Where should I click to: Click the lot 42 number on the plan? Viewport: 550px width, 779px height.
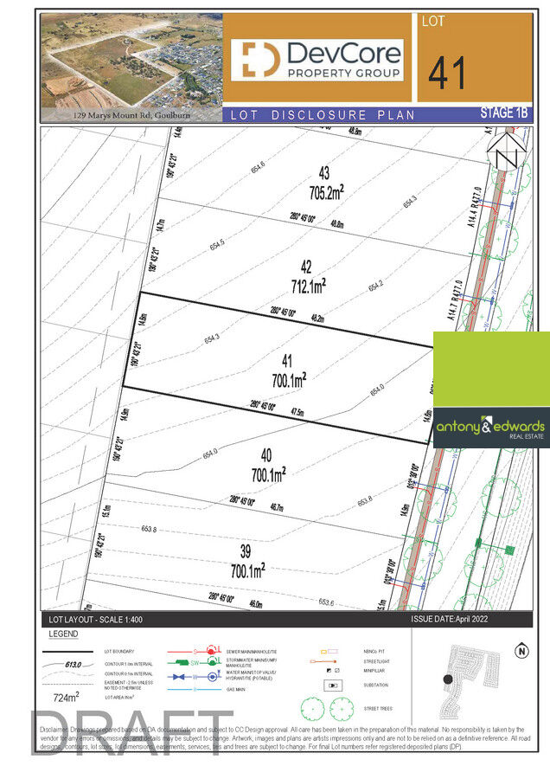pyautogui.click(x=306, y=267)
